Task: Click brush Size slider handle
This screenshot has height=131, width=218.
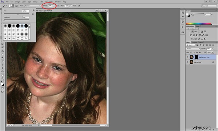Action: (x=18, y=14)
